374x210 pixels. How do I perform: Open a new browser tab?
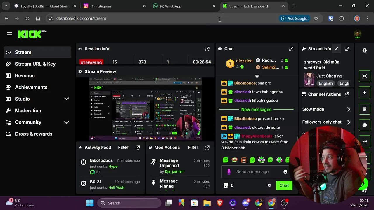[294, 6]
